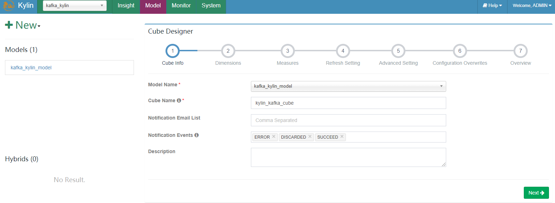Click the Notification Events info icon
This screenshot has height=203, width=555.
196,135
